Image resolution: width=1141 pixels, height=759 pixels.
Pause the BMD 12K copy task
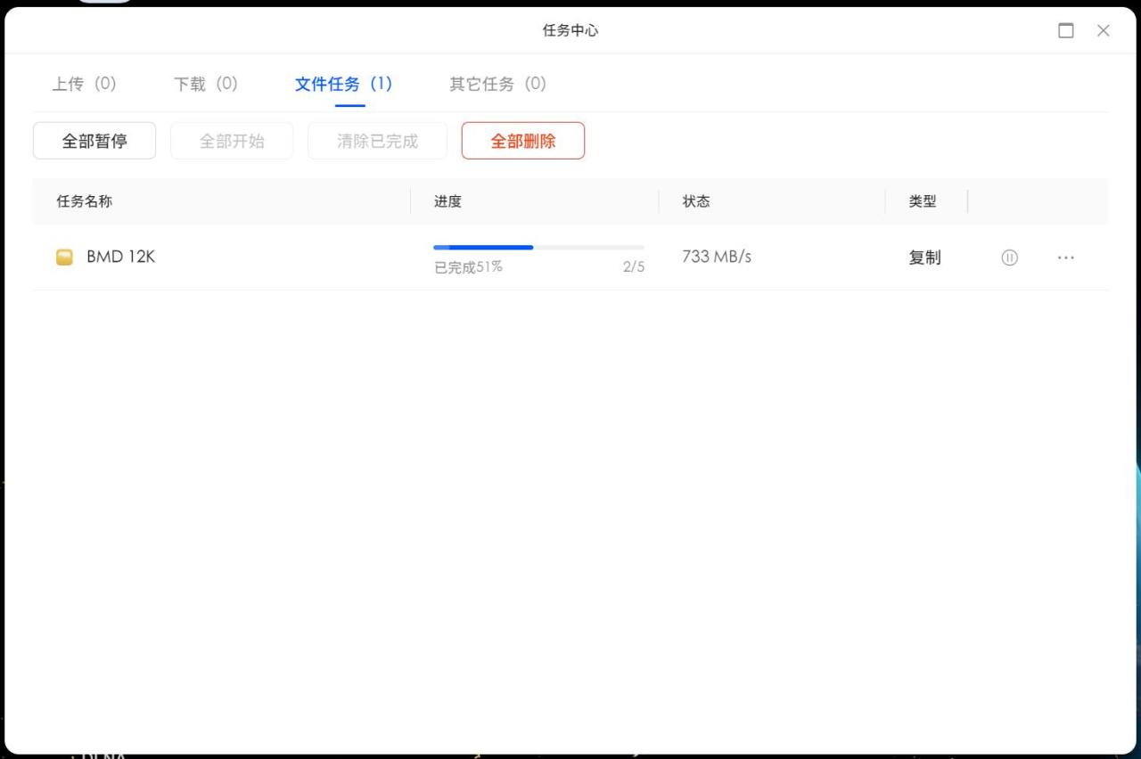[x=1009, y=257]
